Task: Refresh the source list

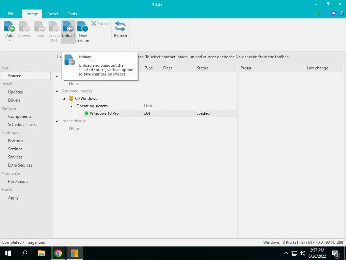Action: tap(120, 29)
